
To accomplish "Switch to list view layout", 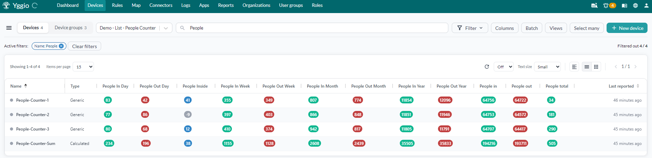I will point(587,67).
